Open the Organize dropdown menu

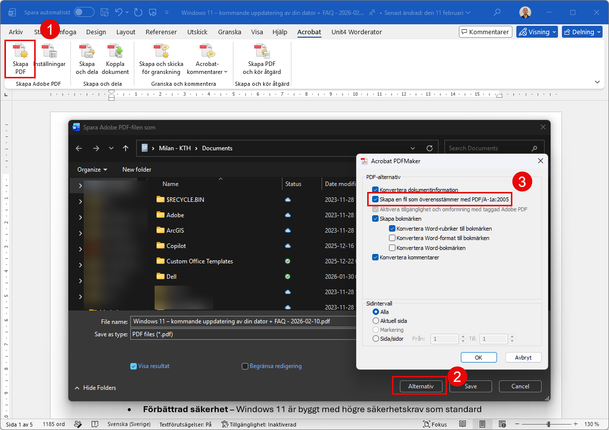92,170
